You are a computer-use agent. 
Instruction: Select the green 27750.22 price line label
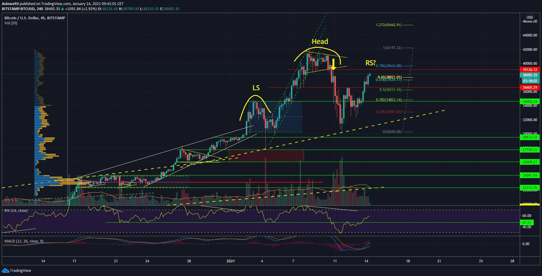[530, 150]
